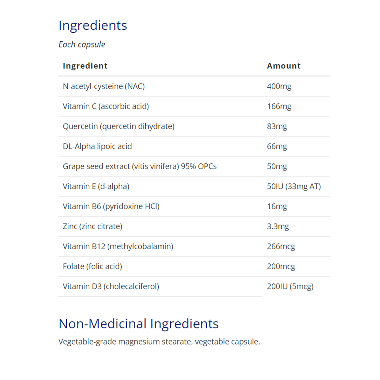Select Quercetin (quercetin dihydrate) row text
The height and width of the screenshot is (380, 380).
(x=118, y=126)
